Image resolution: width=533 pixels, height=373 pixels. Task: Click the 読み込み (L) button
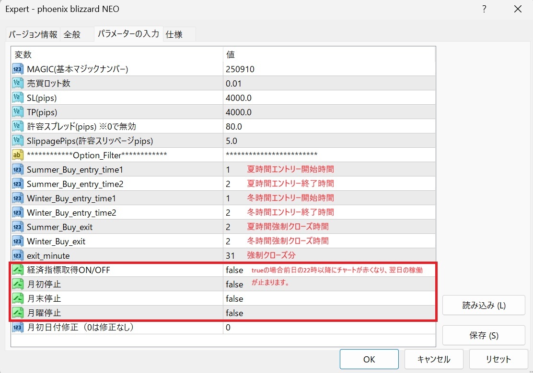[477, 306]
